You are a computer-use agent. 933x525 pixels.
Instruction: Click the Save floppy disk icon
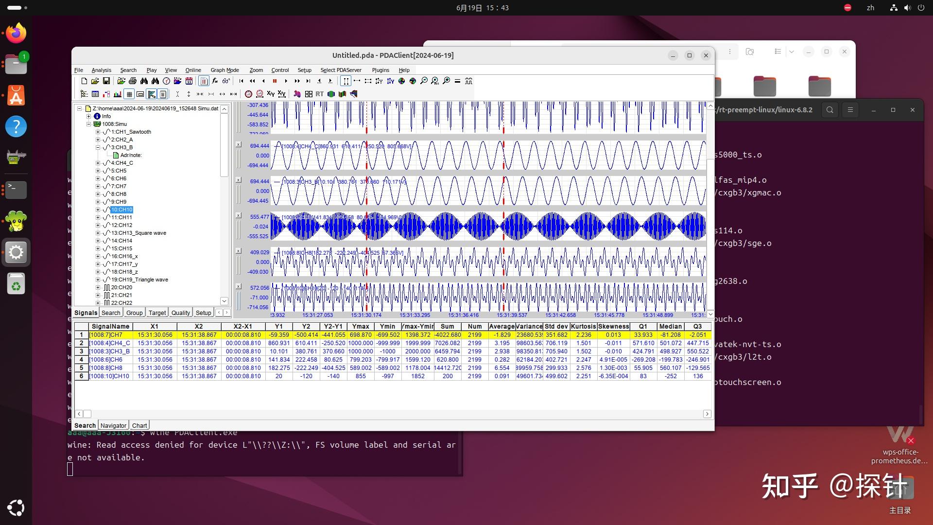[106, 81]
